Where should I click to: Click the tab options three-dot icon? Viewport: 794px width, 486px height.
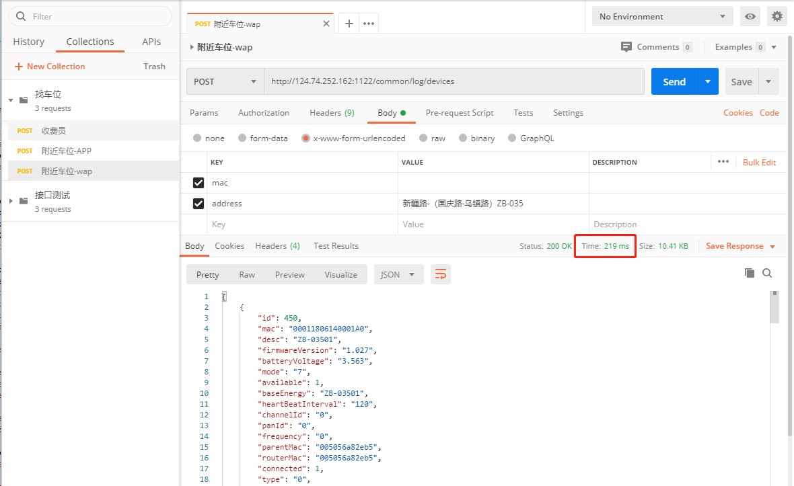pos(368,24)
